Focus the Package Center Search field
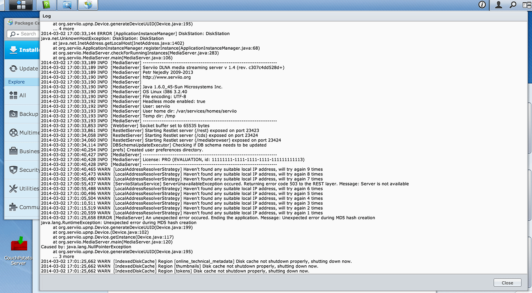 tap(28, 34)
